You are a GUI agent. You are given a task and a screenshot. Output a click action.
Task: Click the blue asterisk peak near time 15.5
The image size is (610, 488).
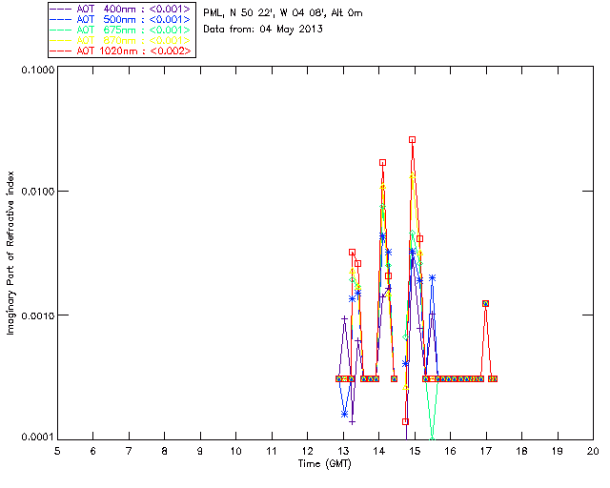point(432,278)
